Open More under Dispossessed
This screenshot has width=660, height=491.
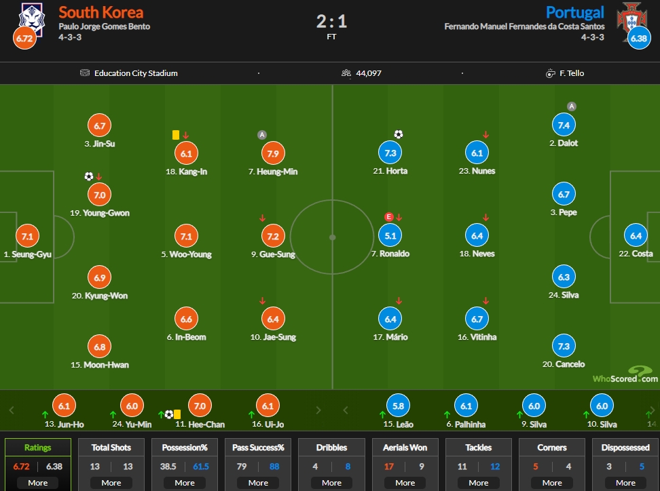pos(625,483)
